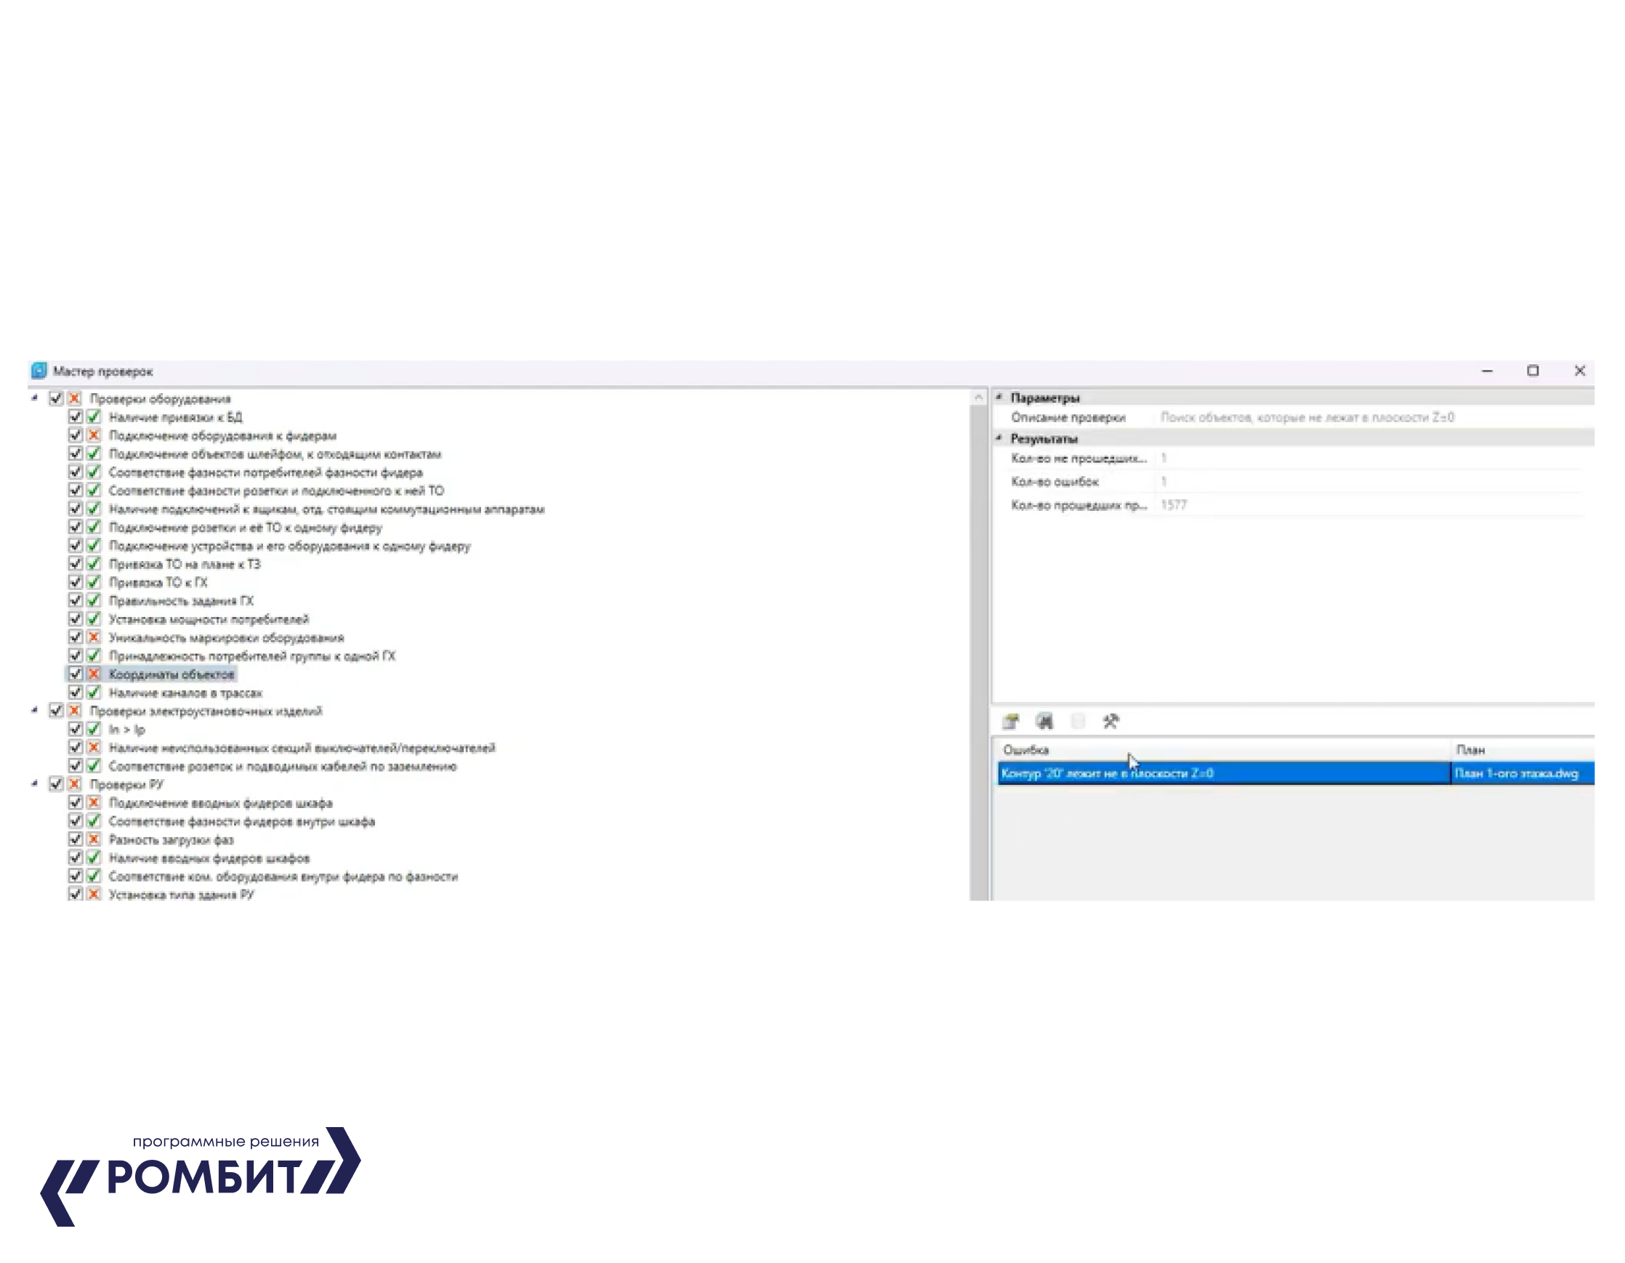This screenshot has width=1625, height=1263.
Task: Click green check status icon beside Привязка ТО к ГХ
Action: point(94,581)
